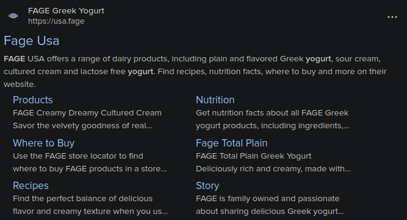Click the word 'website.' ending the snippet

pos(20,84)
